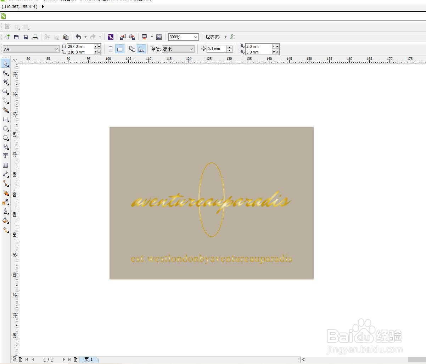Open the 单位 units dropdown

191,49
